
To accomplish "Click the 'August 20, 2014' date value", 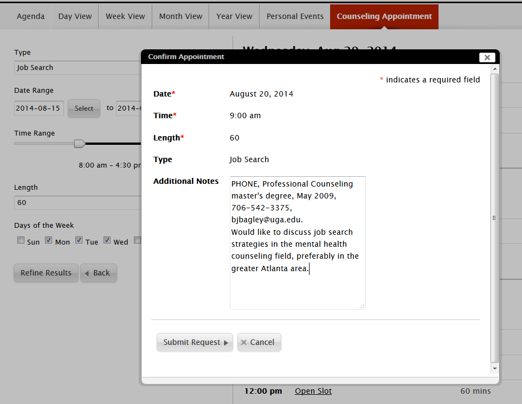I will pyautogui.click(x=261, y=94).
